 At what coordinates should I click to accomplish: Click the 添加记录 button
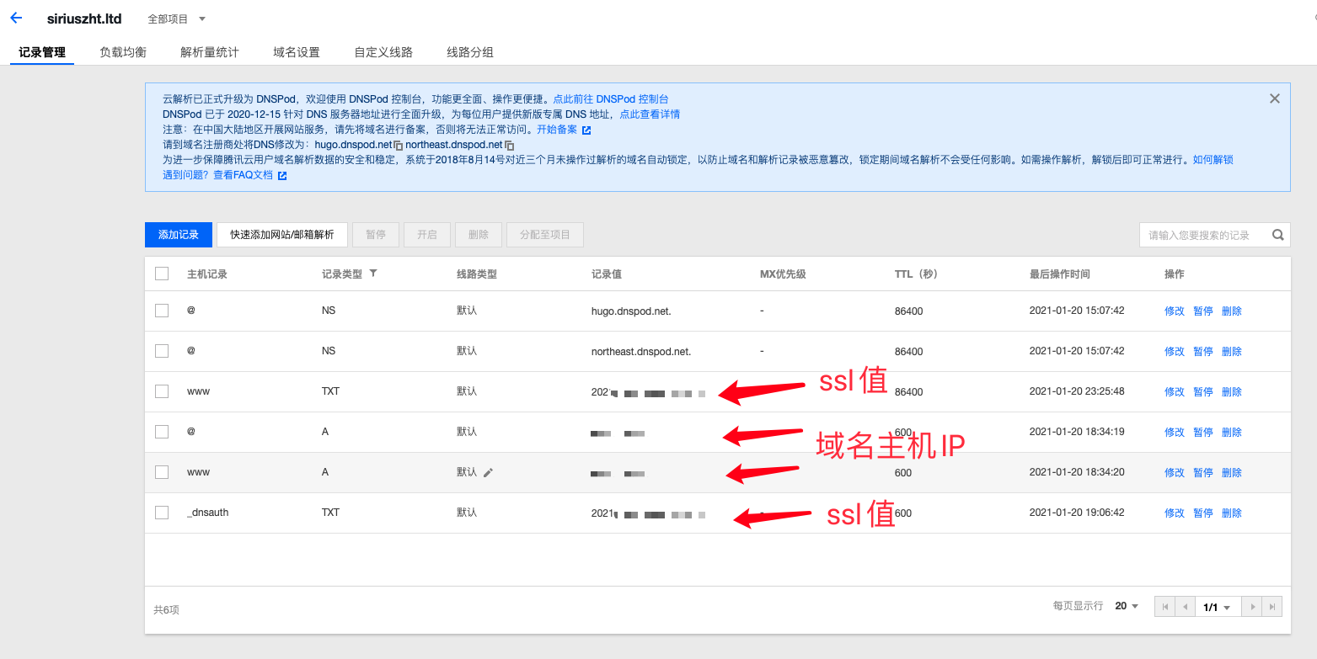[x=179, y=235]
